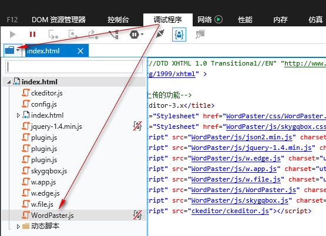Click the find in files icon

pos(200,35)
